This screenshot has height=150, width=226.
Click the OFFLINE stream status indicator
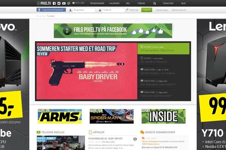(x=78, y=3)
